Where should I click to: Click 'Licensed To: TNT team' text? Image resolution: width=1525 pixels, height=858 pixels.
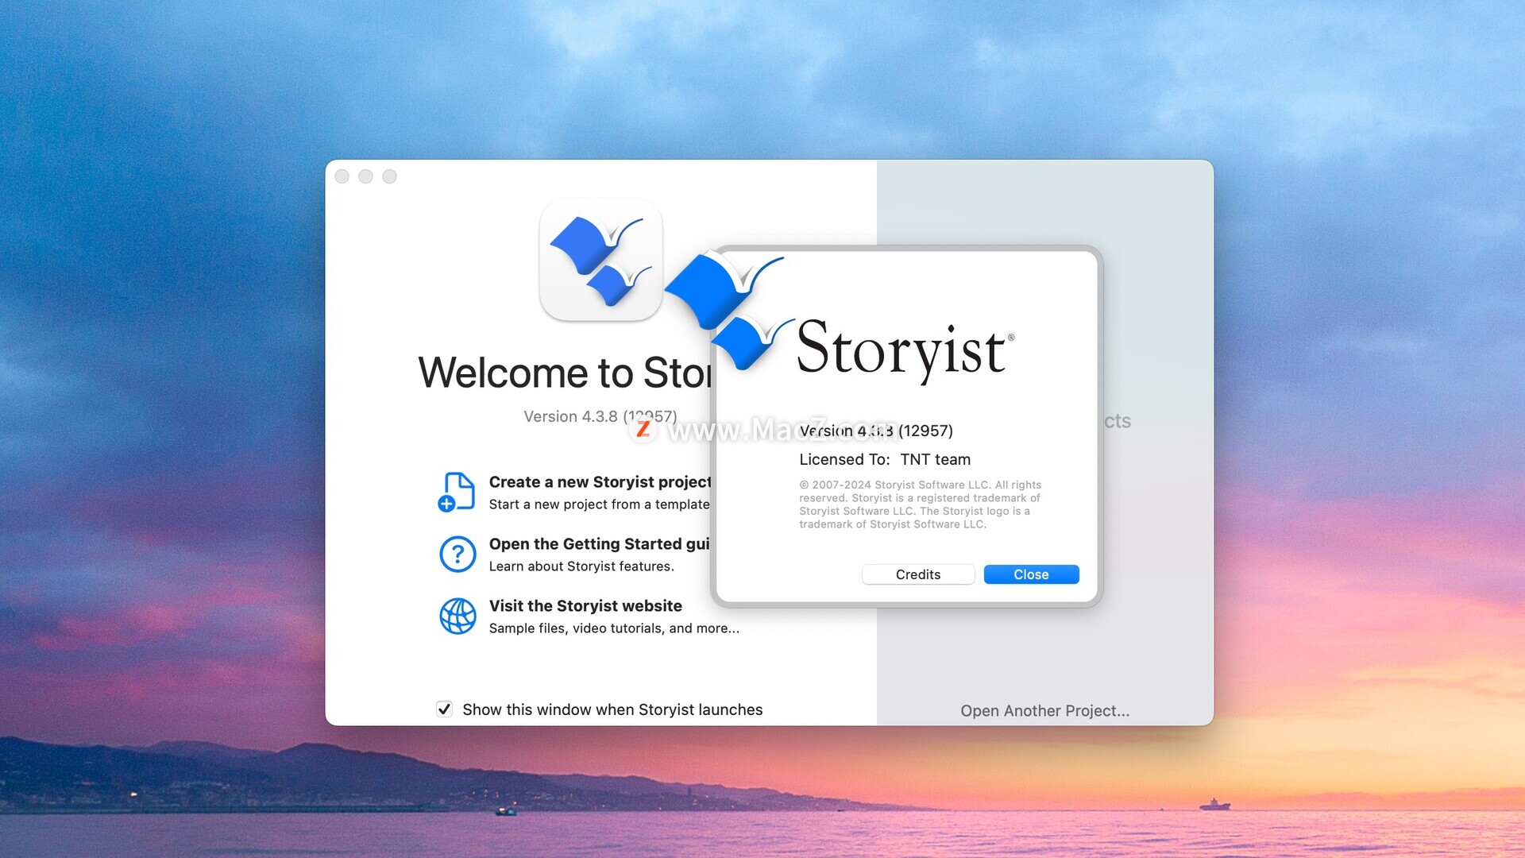(885, 459)
